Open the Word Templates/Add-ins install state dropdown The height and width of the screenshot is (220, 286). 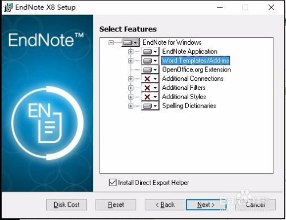[150, 61]
